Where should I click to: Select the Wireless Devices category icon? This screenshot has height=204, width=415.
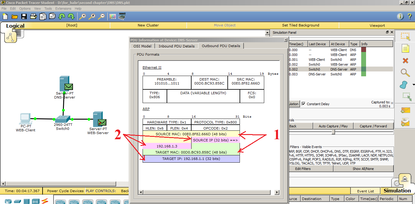[36, 201]
